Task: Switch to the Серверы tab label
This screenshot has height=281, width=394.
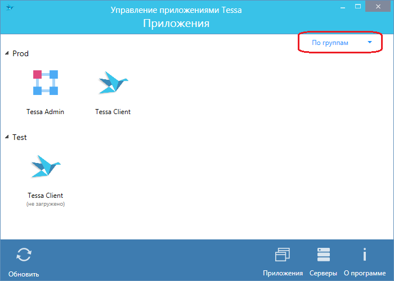Action: point(323,273)
